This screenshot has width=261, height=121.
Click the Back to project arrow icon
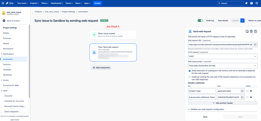[x=4, y=21]
